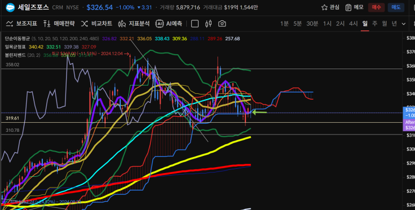Open 보조지표 indicator settings

21,24
